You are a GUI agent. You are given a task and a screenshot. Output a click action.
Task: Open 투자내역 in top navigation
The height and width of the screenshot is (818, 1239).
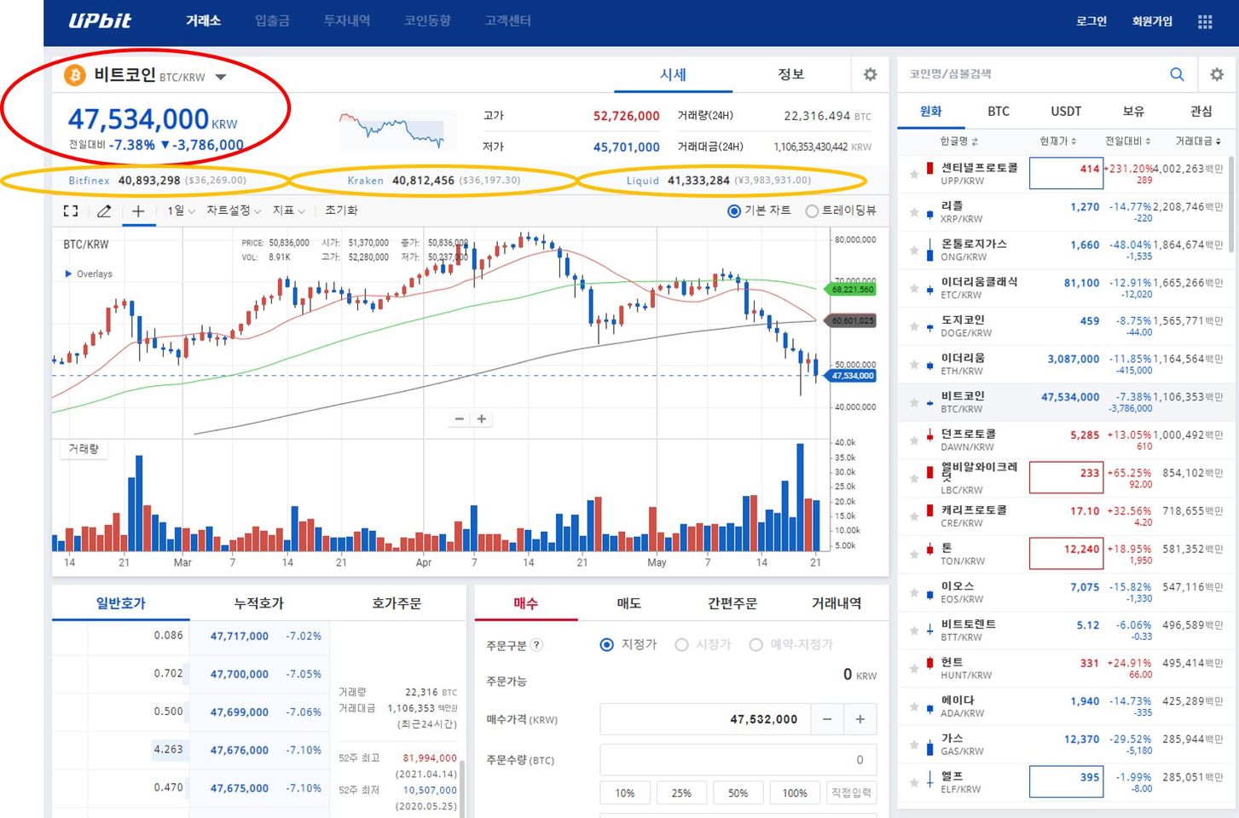346,20
